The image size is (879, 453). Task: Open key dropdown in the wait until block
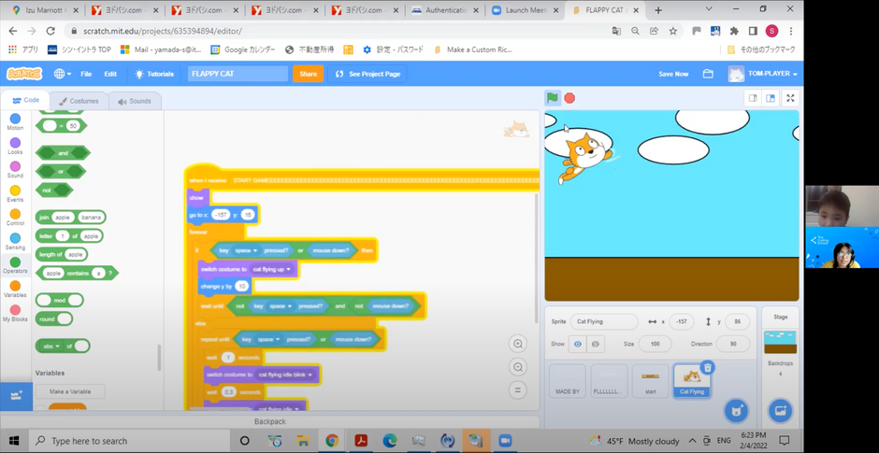281,306
